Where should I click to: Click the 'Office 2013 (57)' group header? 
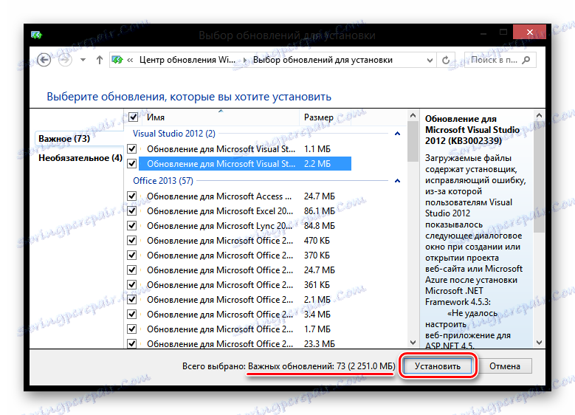[163, 181]
